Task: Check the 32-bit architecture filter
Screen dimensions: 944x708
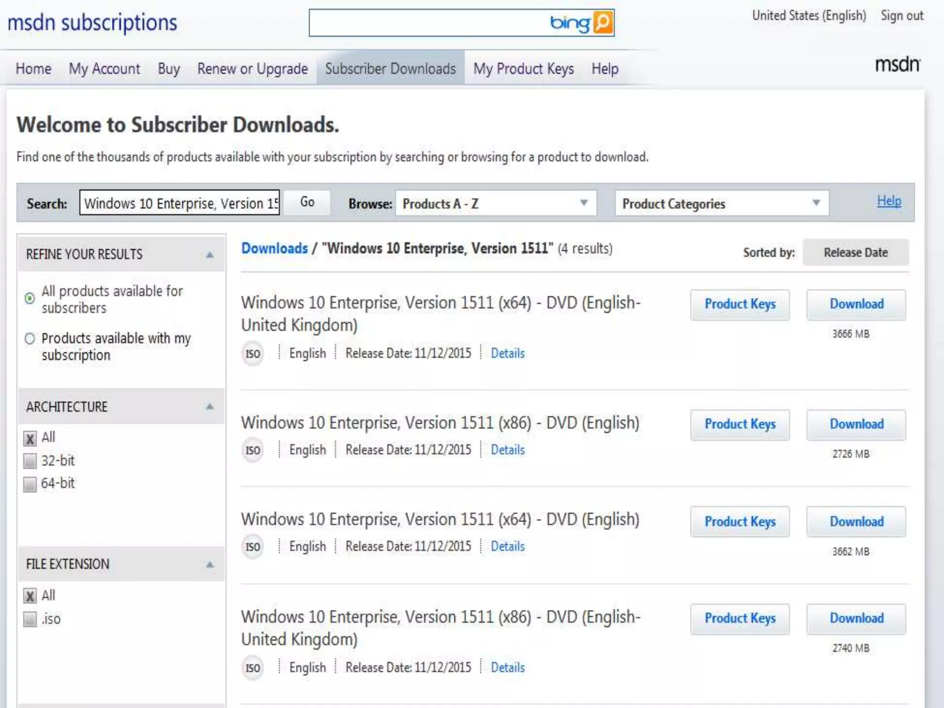Action: click(x=30, y=461)
